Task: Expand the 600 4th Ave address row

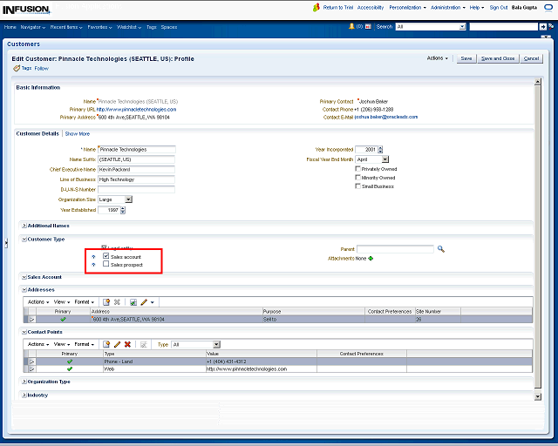Action: [32, 320]
